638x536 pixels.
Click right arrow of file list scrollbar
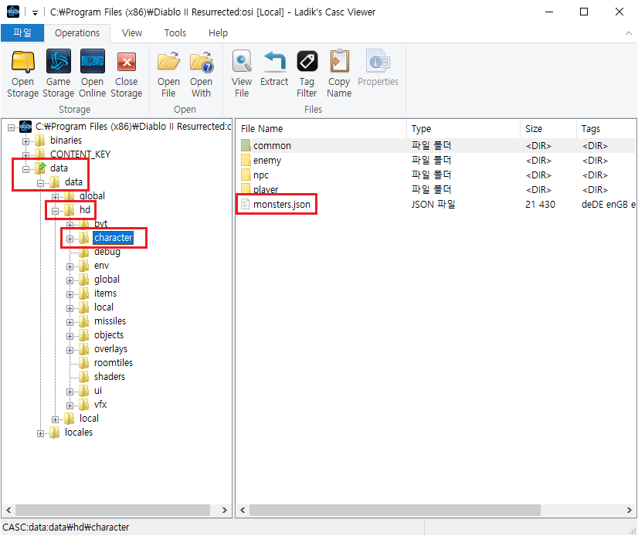coord(629,510)
